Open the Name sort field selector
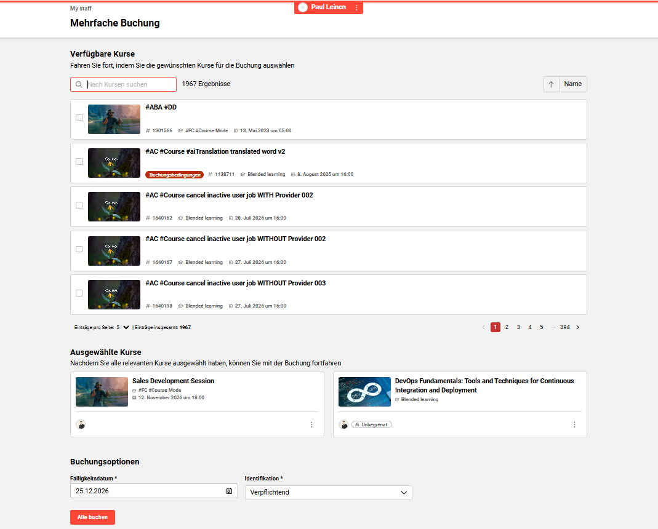 pyautogui.click(x=573, y=84)
